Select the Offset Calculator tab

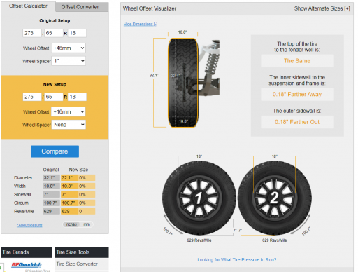click(28, 6)
